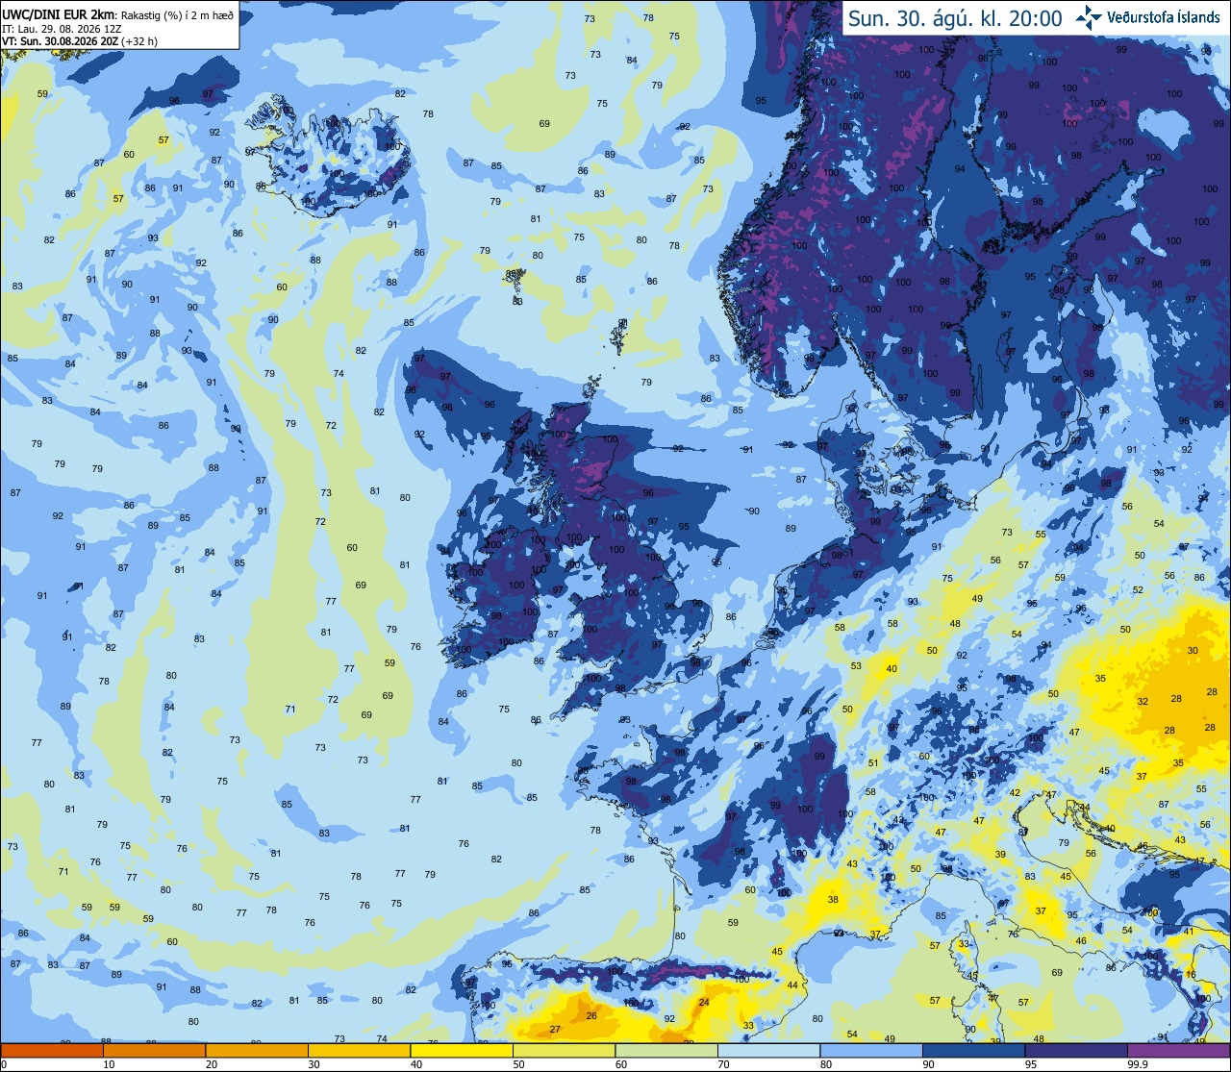Viewport: 1231px width, 1072px height.
Task: Choose the bright yellow 40–50 legend swatch
Action: pyautogui.click(x=462, y=1051)
